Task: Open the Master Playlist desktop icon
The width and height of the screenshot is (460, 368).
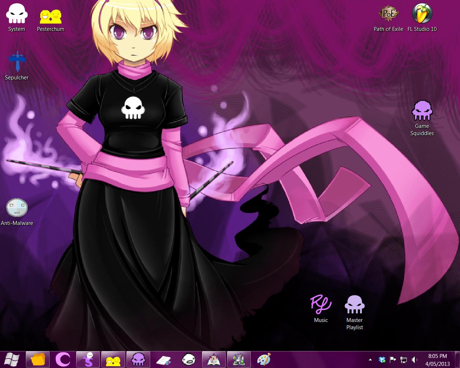Action: (x=354, y=313)
